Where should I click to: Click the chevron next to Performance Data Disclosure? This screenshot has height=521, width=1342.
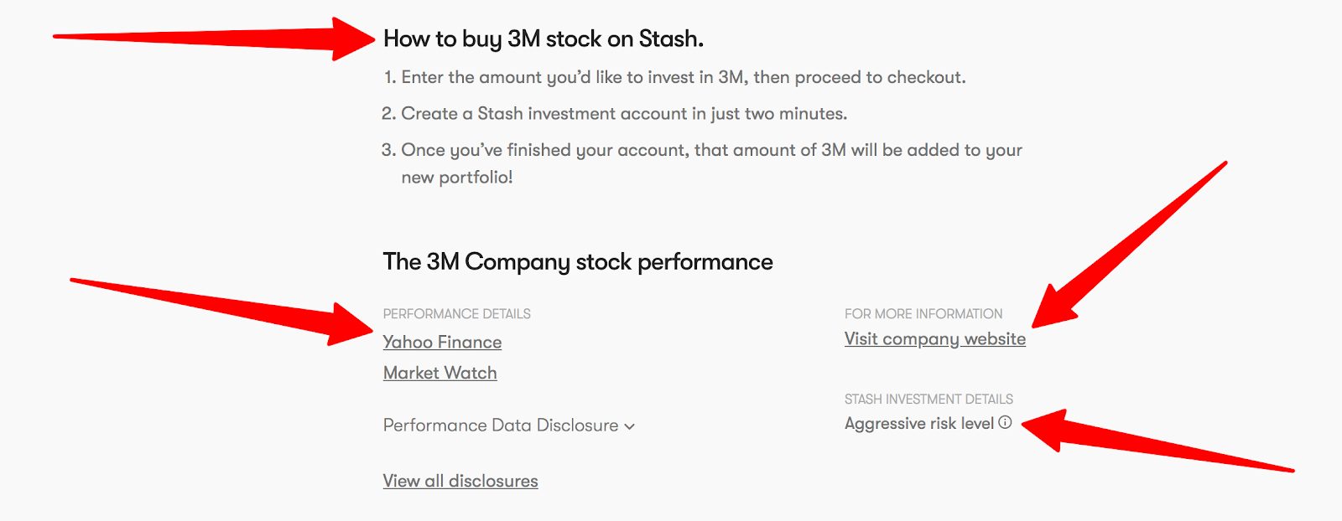(x=629, y=426)
